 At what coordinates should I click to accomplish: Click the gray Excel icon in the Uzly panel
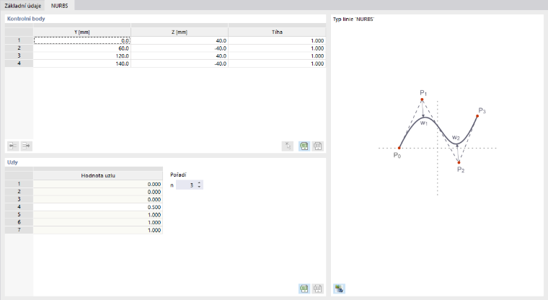coord(318,288)
